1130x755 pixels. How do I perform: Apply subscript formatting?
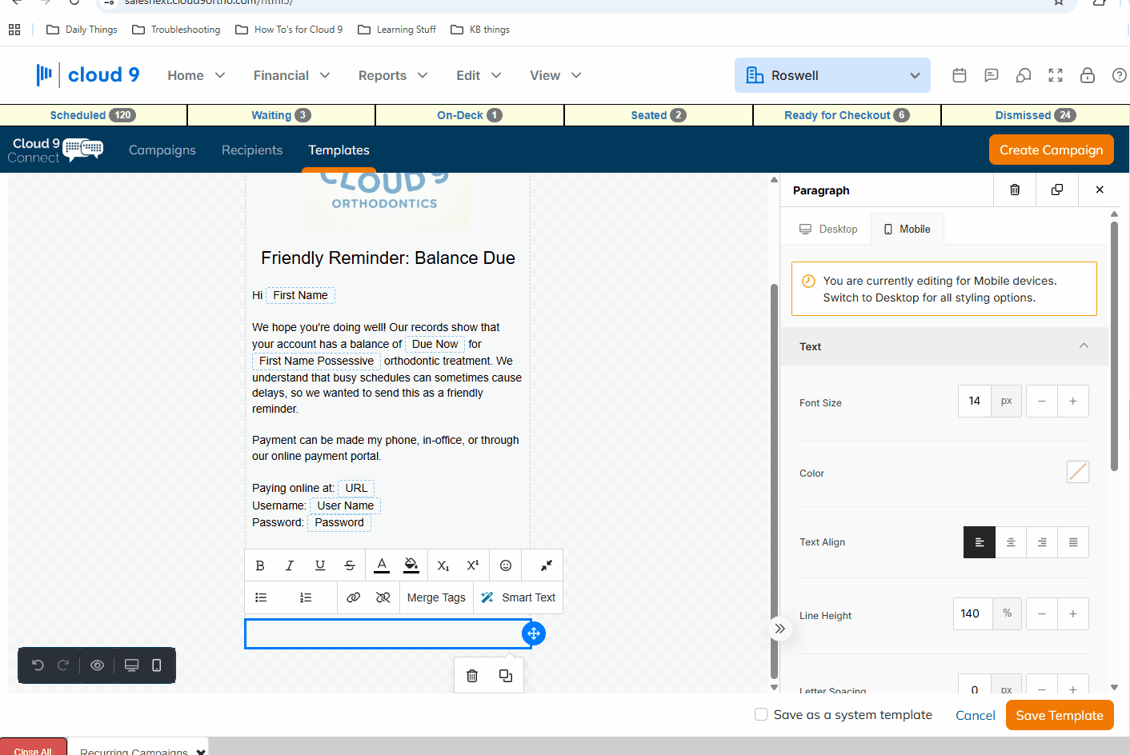coord(443,565)
